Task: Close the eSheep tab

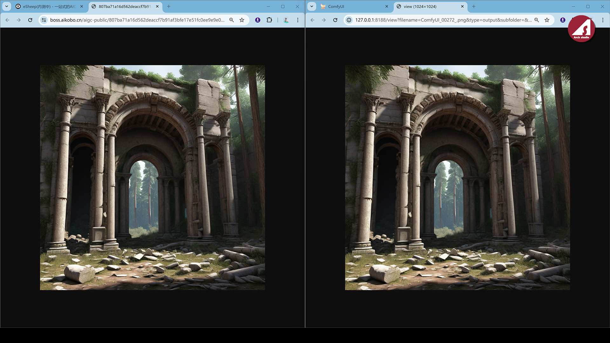Action: click(82, 6)
